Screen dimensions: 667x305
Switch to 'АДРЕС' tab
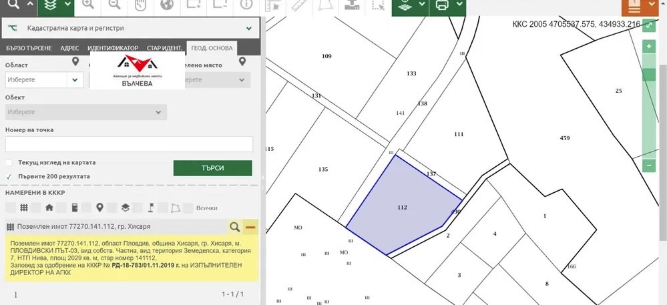point(69,49)
